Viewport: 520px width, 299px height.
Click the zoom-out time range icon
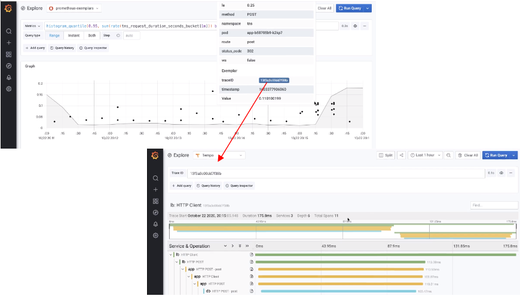click(x=448, y=155)
